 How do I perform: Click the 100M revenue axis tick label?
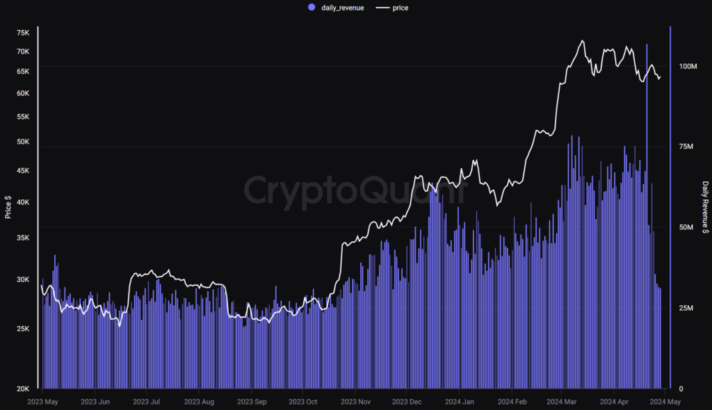[688, 67]
